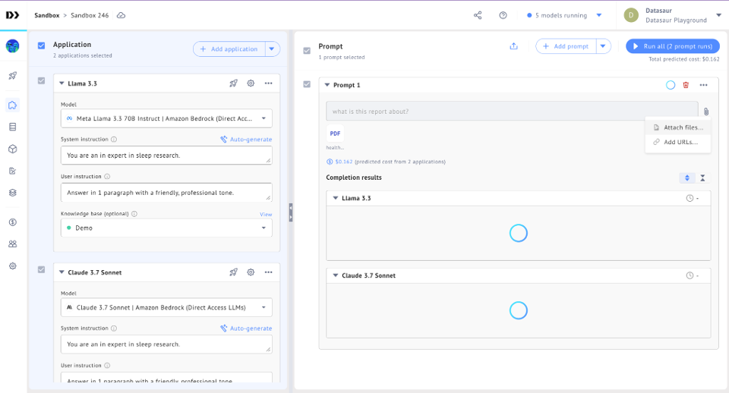
Task: Open the Llama model selection dropdown
Action: tap(166, 118)
